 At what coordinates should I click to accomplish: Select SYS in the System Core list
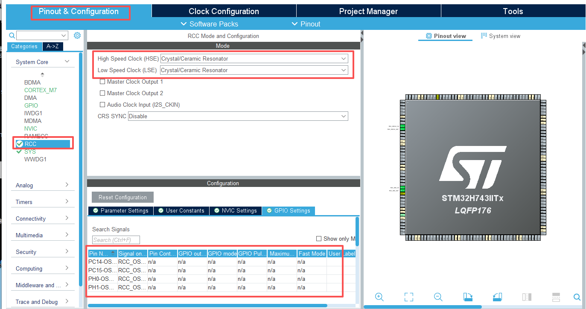tap(30, 152)
